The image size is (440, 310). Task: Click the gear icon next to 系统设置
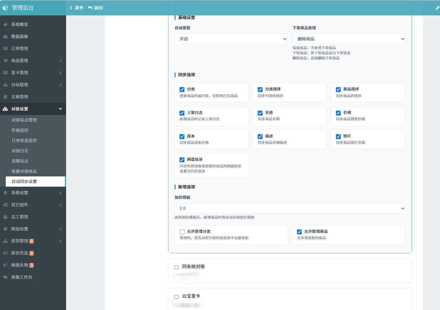tap(5, 193)
